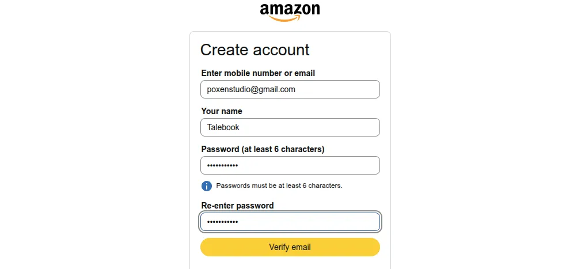Click empty right end of Your name field
This screenshot has height=269, width=581.
tap(357, 127)
